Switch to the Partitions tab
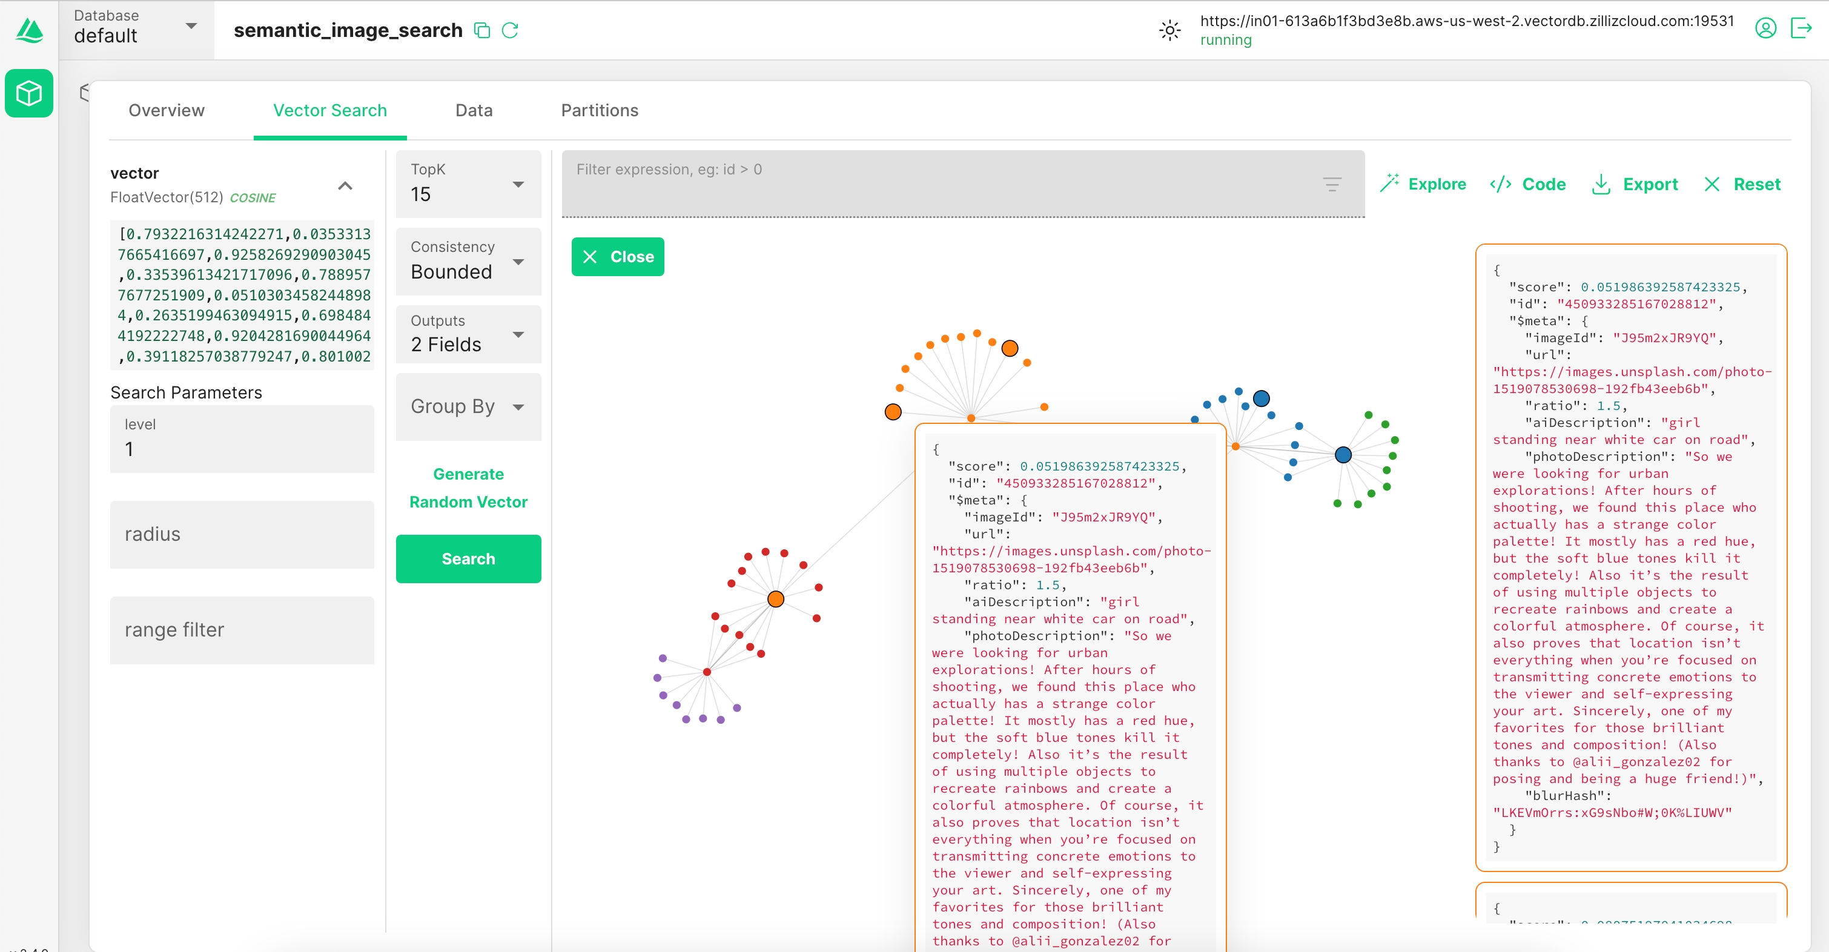 (599, 111)
